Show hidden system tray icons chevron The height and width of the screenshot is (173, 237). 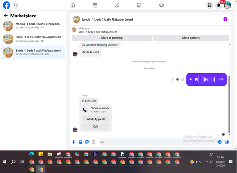click(x=207, y=162)
